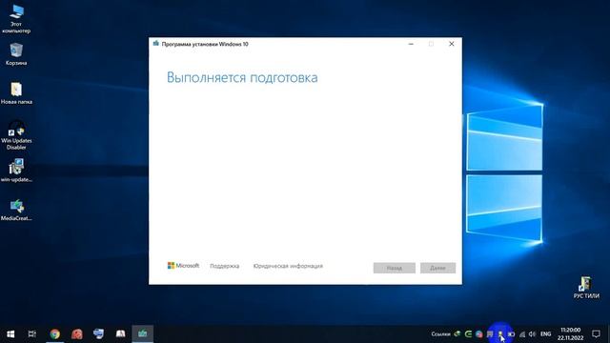Minimize the Windows 10 setup window
This screenshot has width=610, height=343.
point(411,44)
